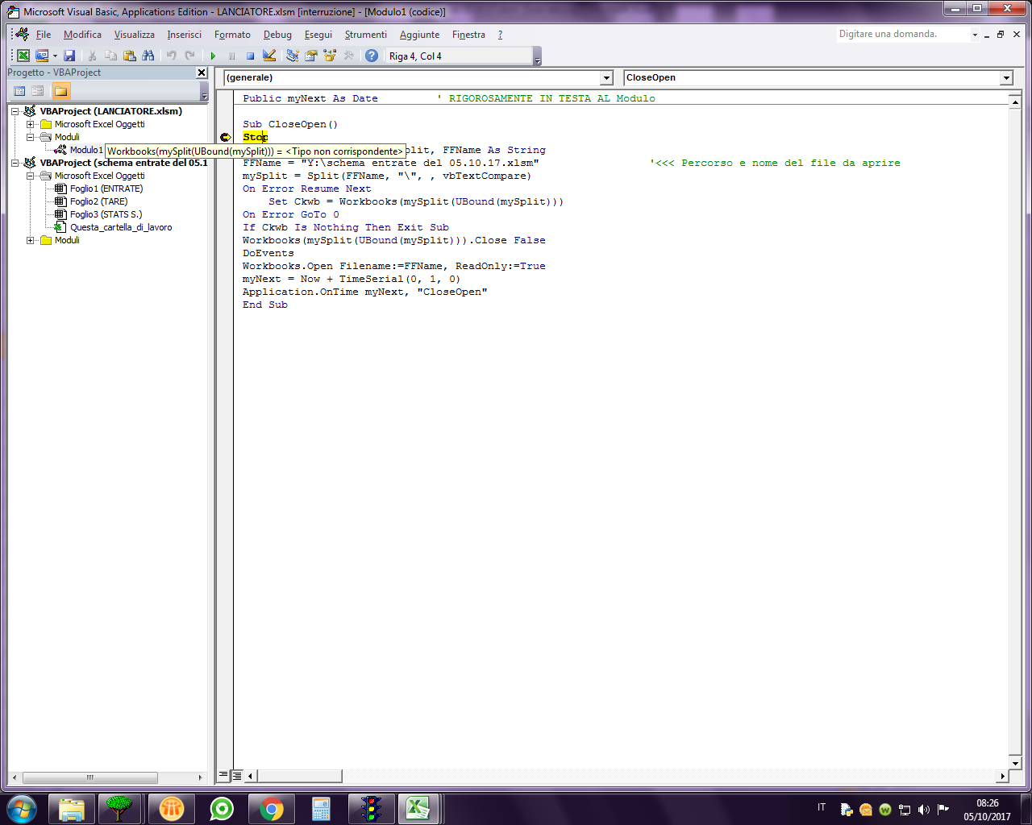Image resolution: width=1032 pixels, height=825 pixels.
Task: Open the Visualizza menu
Action: [134, 35]
